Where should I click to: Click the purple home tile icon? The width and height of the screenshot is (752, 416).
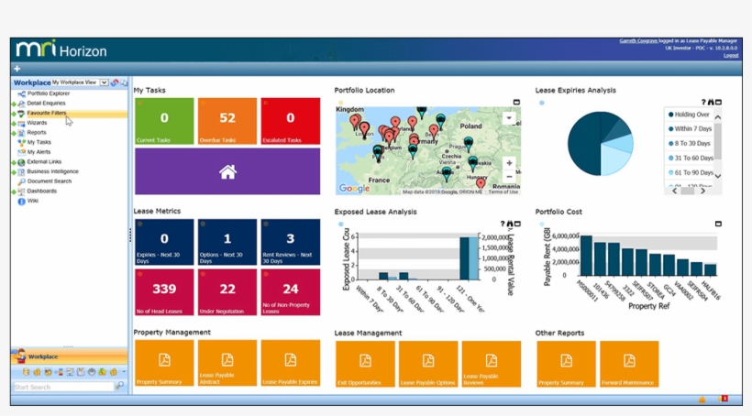point(227,171)
